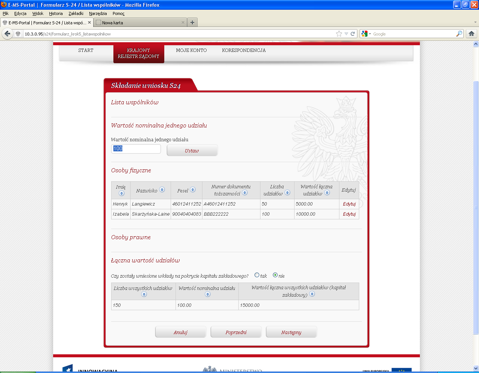Viewport: 479px width, 373px height.
Task: Select total value cell '15000.00'
Action: (299, 305)
